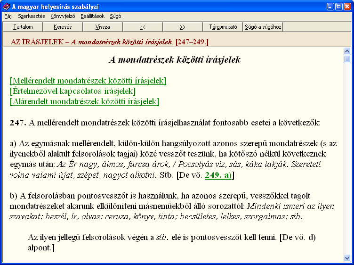Open the Értelmezővel kapcsolatos írásjelek link
This screenshot has height=265, width=354.
pos(72,91)
